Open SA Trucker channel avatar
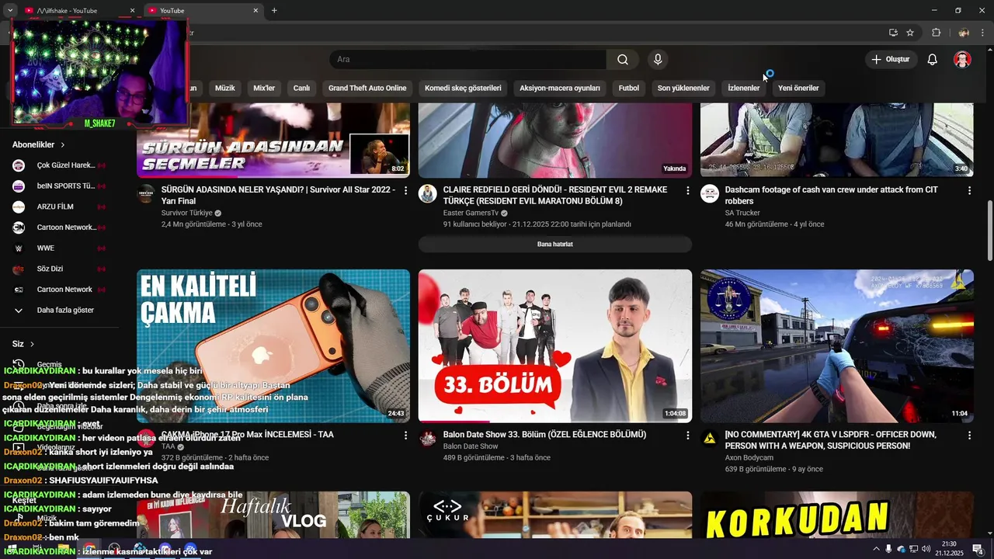Viewport: 994px width, 559px height. click(x=710, y=194)
